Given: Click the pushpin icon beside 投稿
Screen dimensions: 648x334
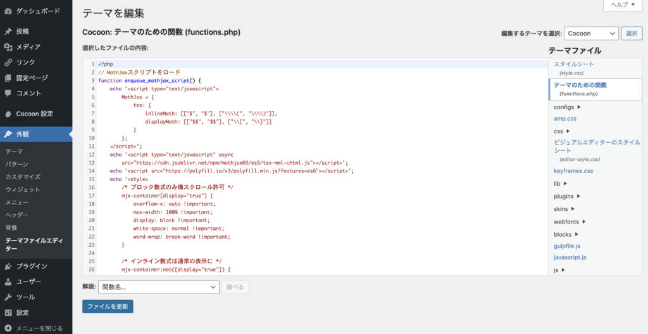Looking at the screenshot, I should 8,32.
